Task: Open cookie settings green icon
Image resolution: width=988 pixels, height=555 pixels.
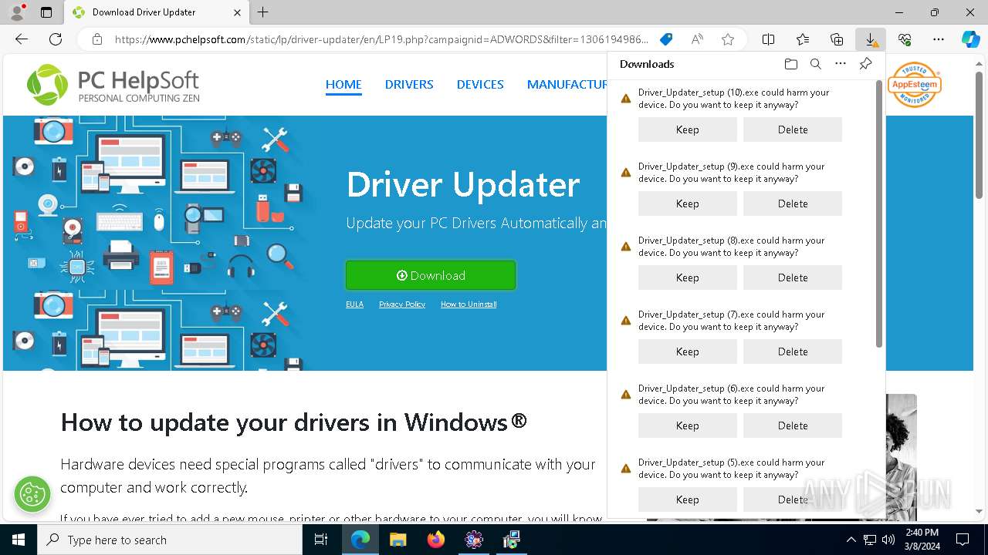Action: (32, 494)
